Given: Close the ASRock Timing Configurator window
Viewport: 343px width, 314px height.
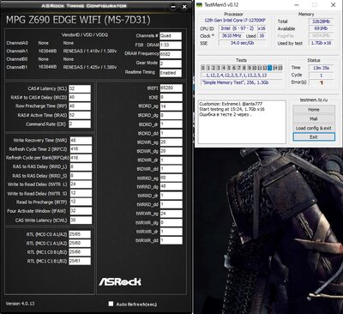Looking at the screenshot, I should coord(184,7).
